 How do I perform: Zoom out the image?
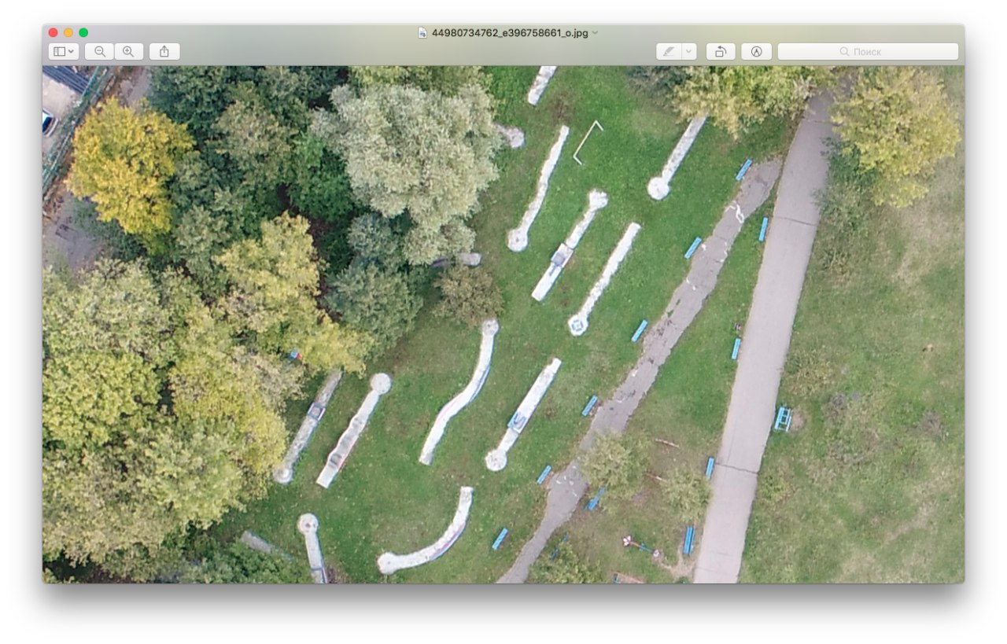[100, 51]
